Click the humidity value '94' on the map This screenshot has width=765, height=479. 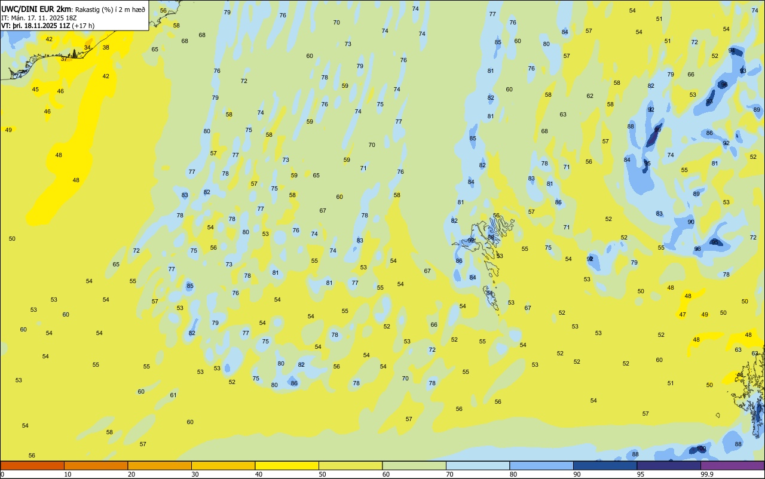732,50
